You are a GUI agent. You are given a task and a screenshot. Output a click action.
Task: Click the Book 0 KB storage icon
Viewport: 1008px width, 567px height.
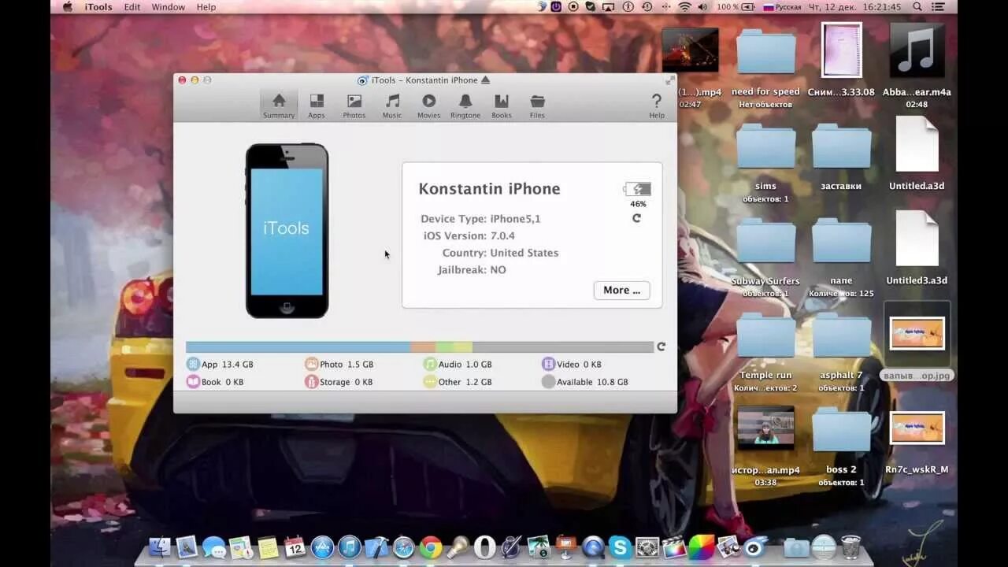click(x=193, y=382)
